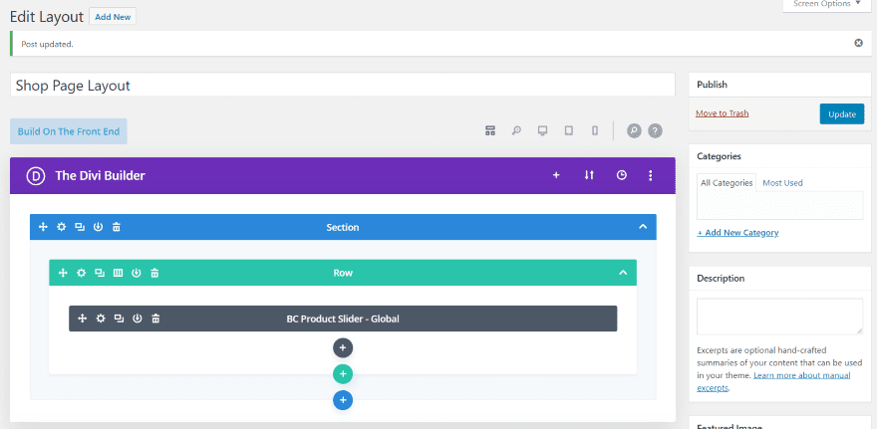
Task: Change Row column structure icon
Action: pyautogui.click(x=118, y=273)
